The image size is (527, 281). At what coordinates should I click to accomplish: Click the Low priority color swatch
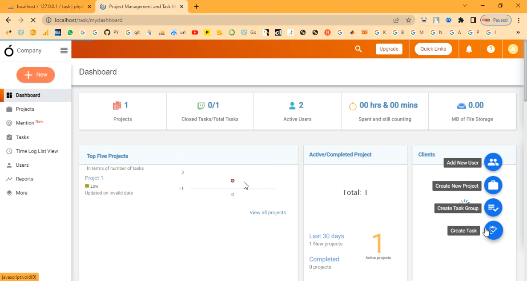pyautogui.click(x=87, y=186)
